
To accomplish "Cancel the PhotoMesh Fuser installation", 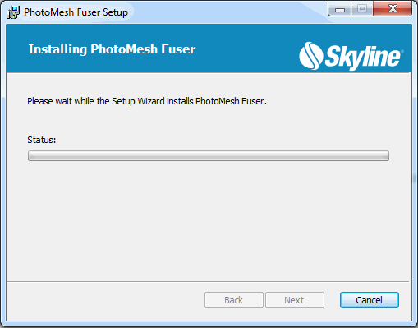I will (x=370, y=300).
